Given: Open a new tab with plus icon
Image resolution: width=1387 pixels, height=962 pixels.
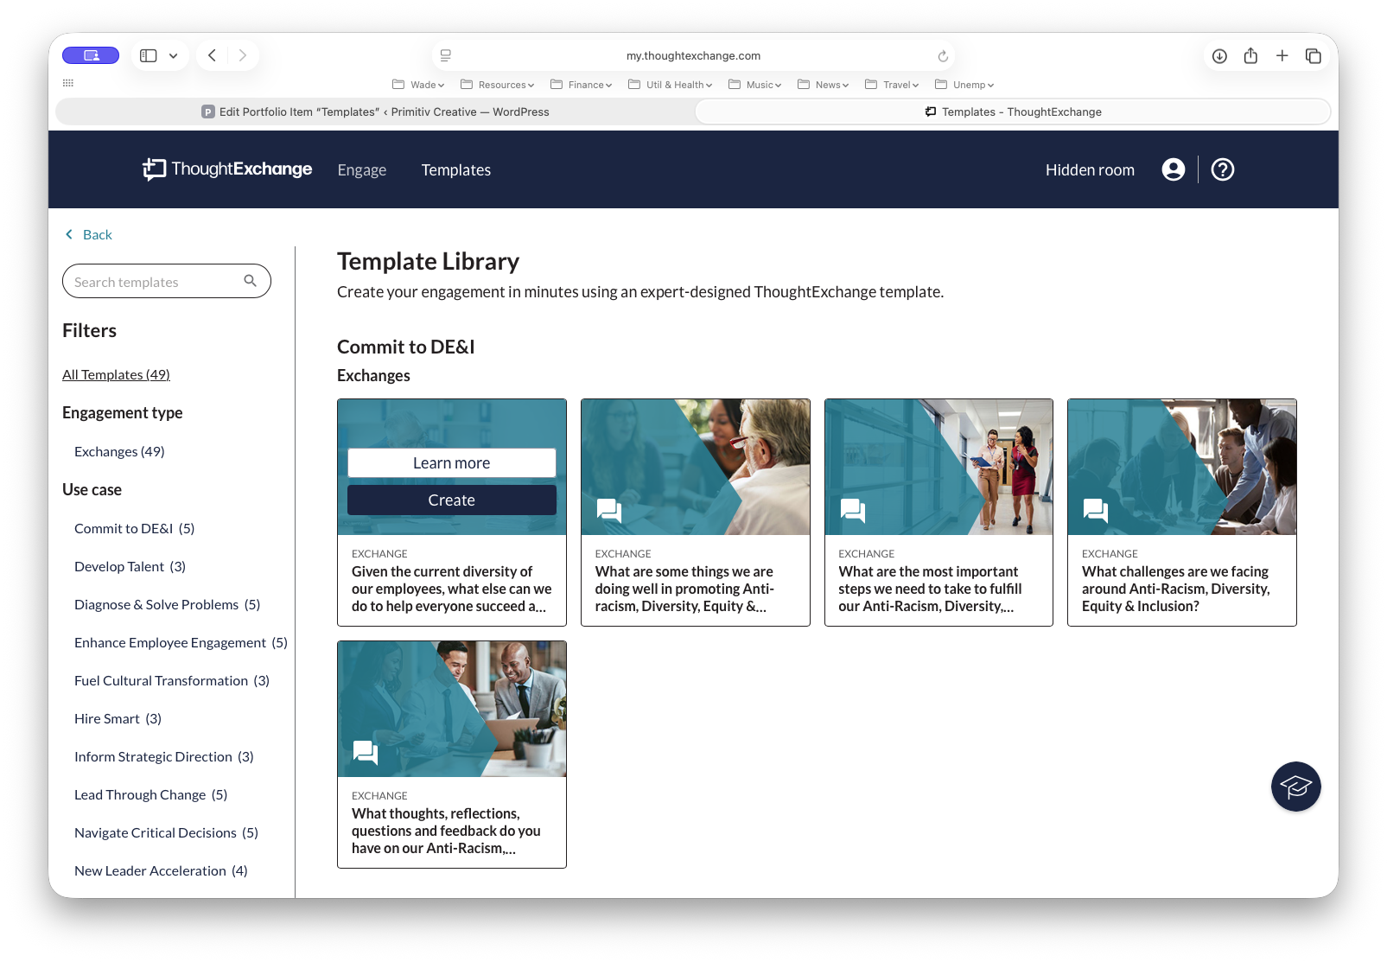Looking at the screenshot, I should pyautogui.click(x=1282, y=56).
